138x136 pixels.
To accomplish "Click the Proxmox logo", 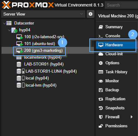I will [x=28, y=5].
